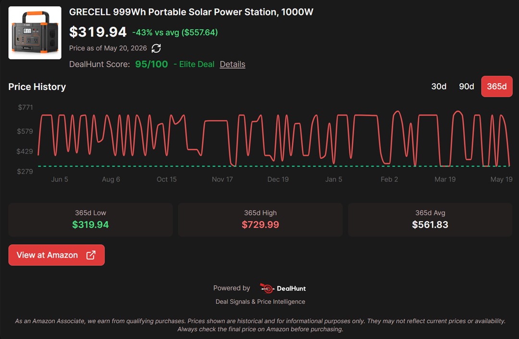The image size is (519, 339).
Task: Click the -43% vs avg ($557.64) text
Action: [175, 32]
